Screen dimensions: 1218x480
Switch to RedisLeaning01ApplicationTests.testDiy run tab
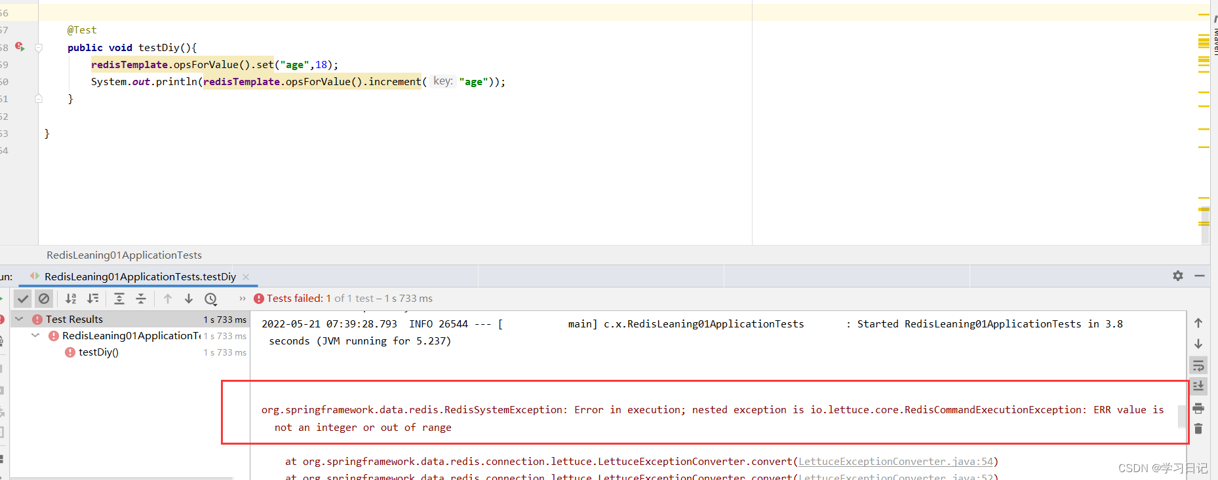click(140, 276)
